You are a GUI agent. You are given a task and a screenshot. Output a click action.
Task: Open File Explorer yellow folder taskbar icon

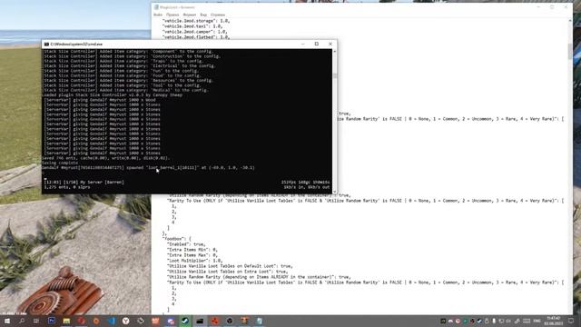coord(66,321)
